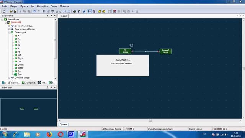
Task: Open the Помощь menu
Action: click(x=64, y=6)
